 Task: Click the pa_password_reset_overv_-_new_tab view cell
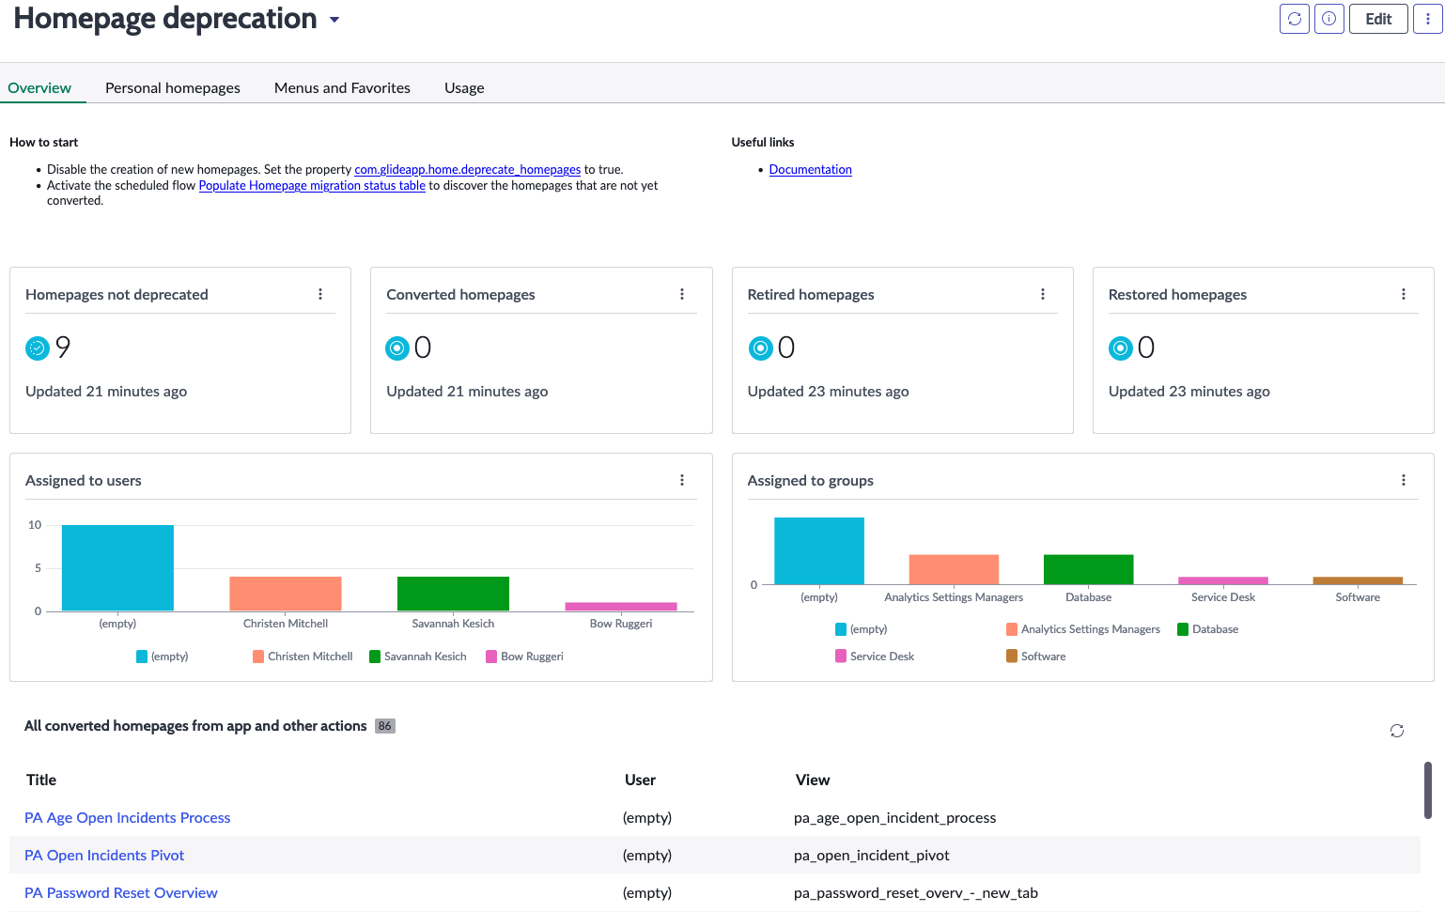tap(916, 893)
